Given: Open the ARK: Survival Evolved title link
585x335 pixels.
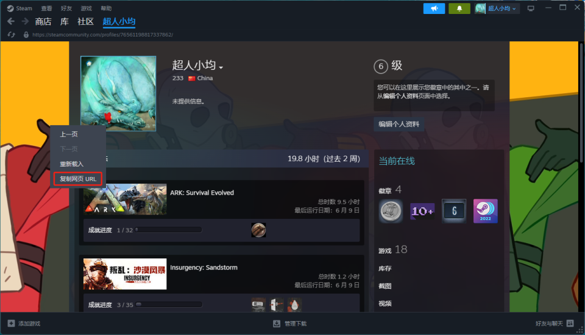Looking at the screenshot, I should pyautogui.click(x=202, y=193).
